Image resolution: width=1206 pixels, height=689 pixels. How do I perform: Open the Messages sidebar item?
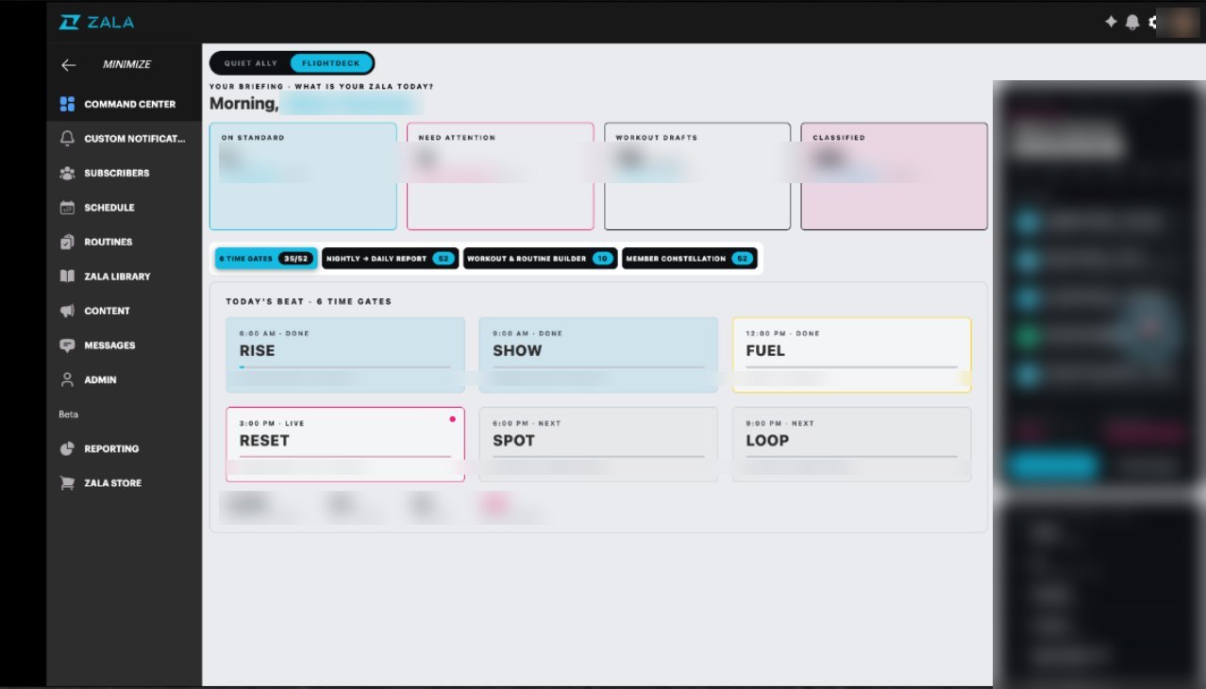[124, 345]
